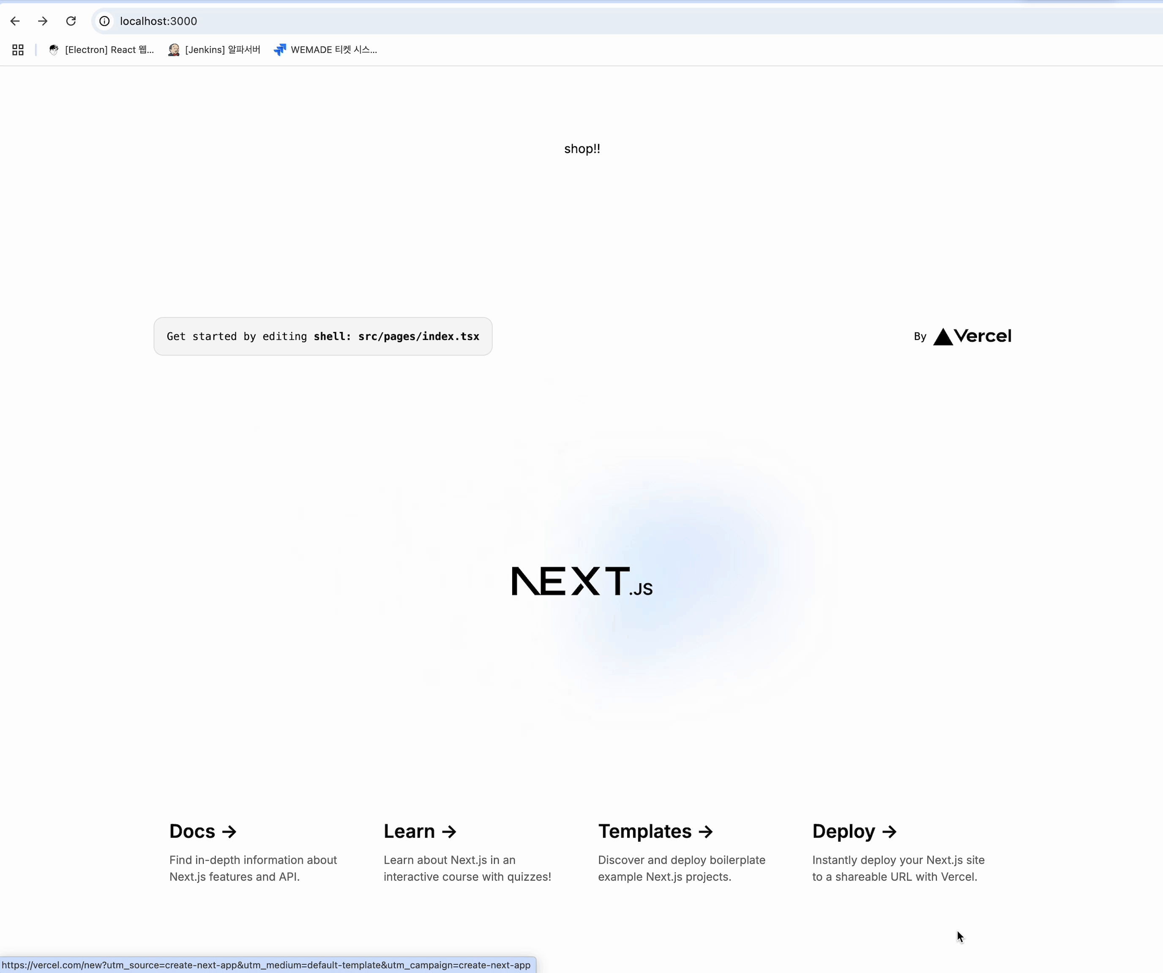Click the arrow beside Deploy
1163x973 pixels.
(890, 832)
